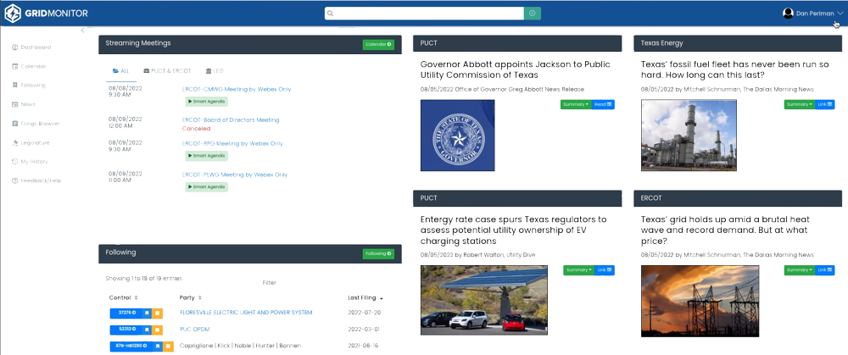
Task: Open headline about Texas' grid holding up
Action: click(725, 230)
